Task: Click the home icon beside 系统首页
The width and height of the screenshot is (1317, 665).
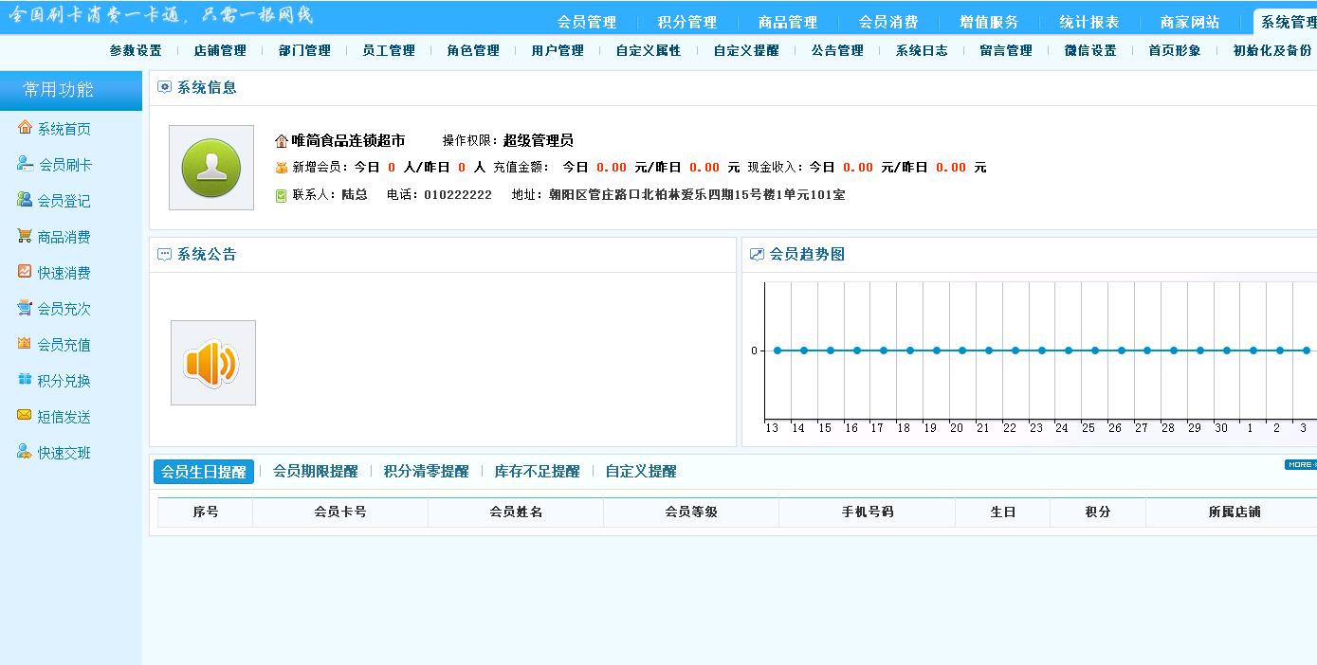Action: (x=25, y=128)
